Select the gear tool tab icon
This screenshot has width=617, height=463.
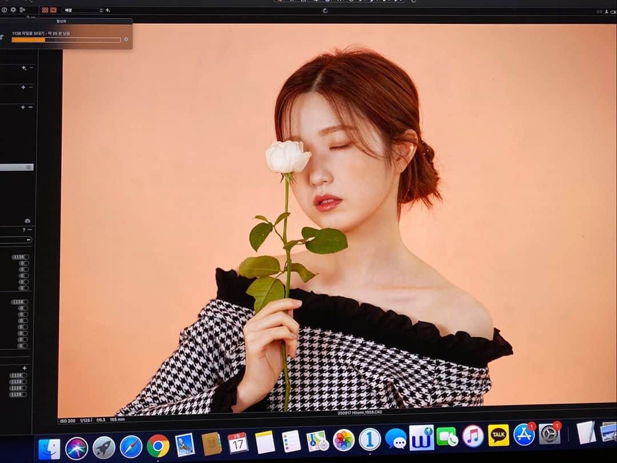point(13,10)
